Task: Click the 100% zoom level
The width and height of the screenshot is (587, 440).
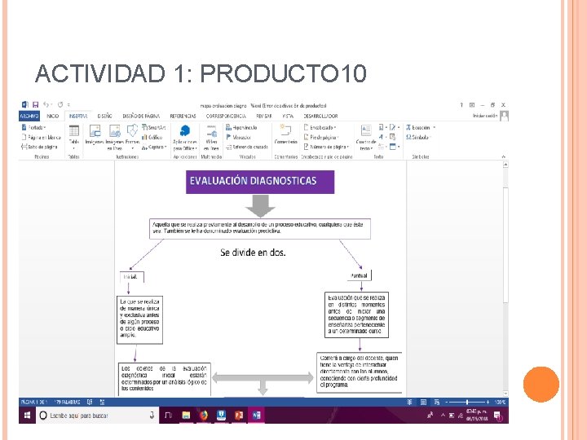Action: [500, 403]
